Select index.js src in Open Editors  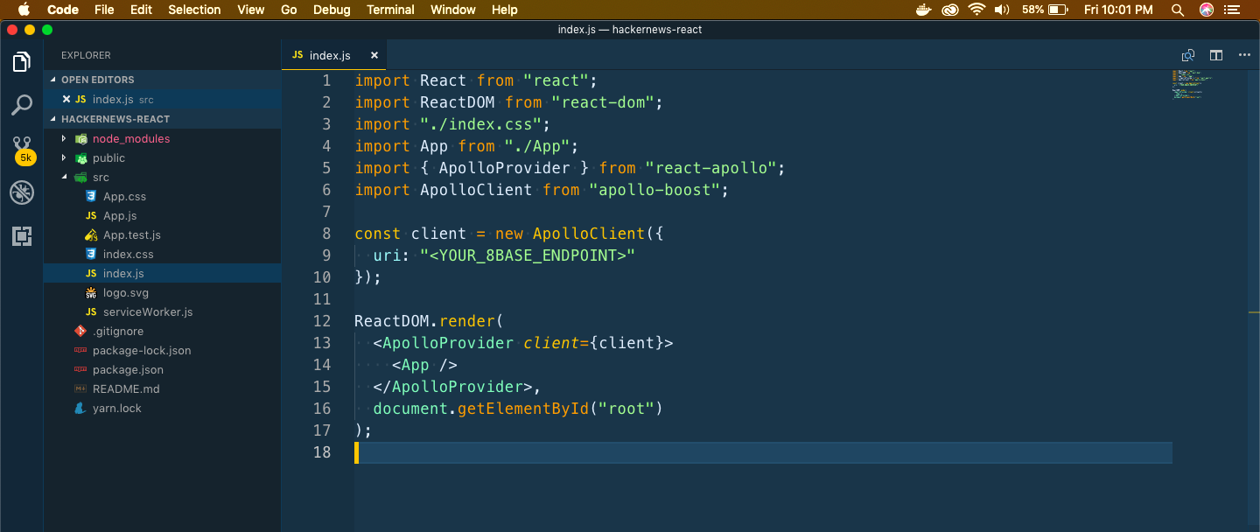162,100
